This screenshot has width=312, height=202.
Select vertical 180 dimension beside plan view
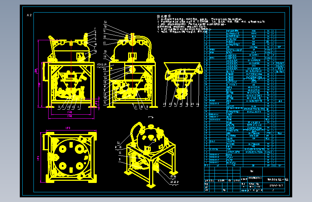tap(38, 158)
